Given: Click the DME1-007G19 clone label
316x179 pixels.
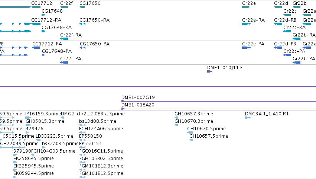Looking at the screenshot, I should [x=138, y=98].
